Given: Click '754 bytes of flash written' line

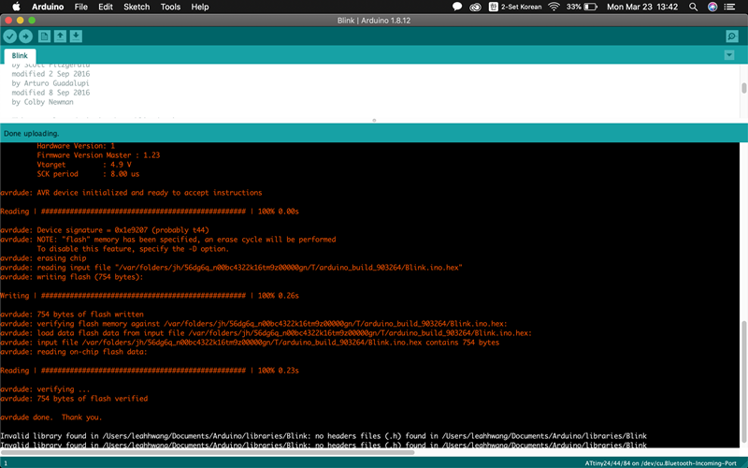Looking at the screenshot, I should (72, 314).
